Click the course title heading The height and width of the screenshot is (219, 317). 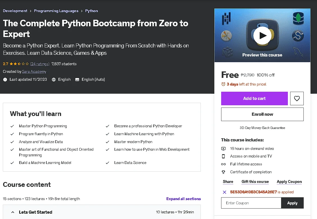click(95, 29)
